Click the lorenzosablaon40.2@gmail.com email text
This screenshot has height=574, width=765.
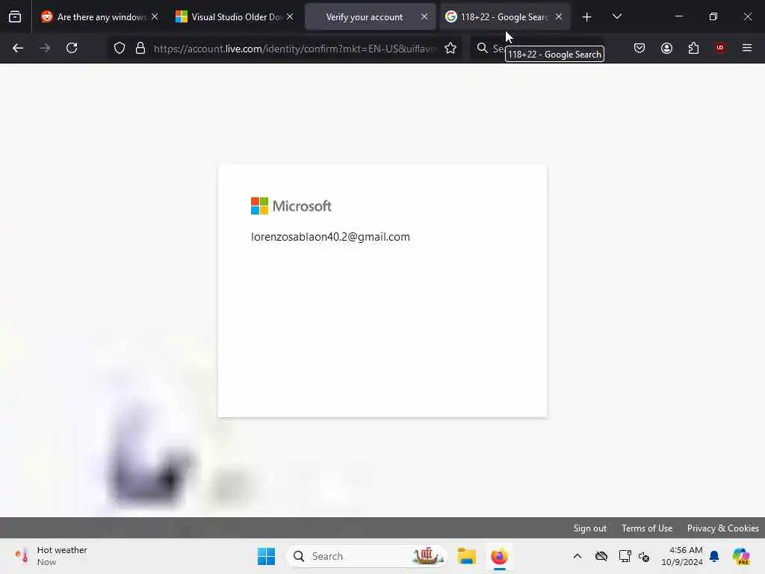(330, 237)
